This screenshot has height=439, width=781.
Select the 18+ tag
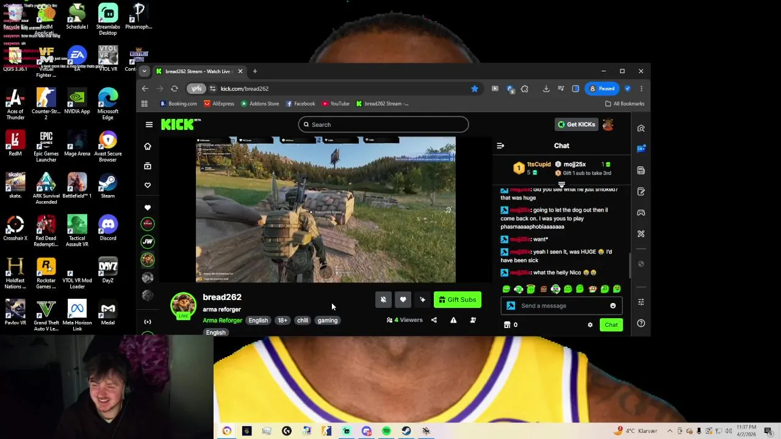pos(283,321)
